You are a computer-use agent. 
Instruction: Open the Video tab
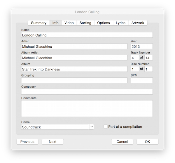[x=69, y=23]
